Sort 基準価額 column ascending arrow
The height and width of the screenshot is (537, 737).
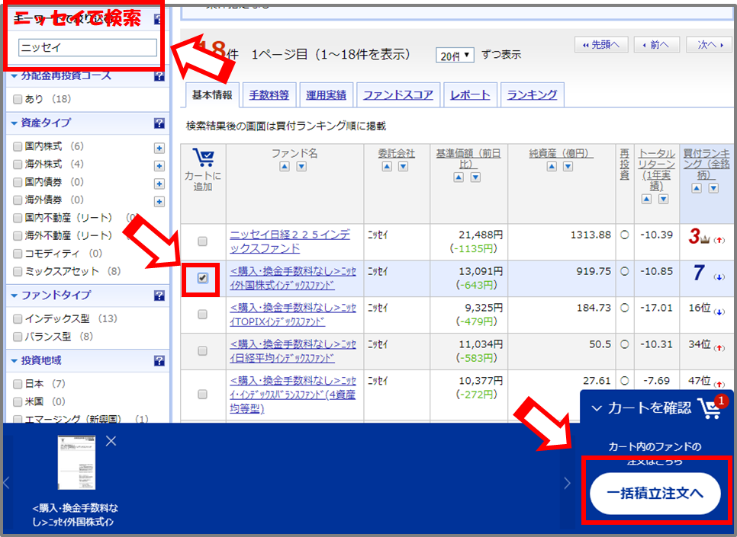(x=459, y=177)
